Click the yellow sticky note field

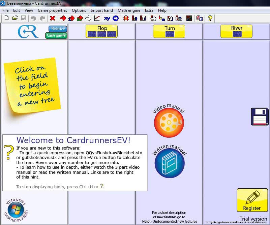click(x=33, y=86)
